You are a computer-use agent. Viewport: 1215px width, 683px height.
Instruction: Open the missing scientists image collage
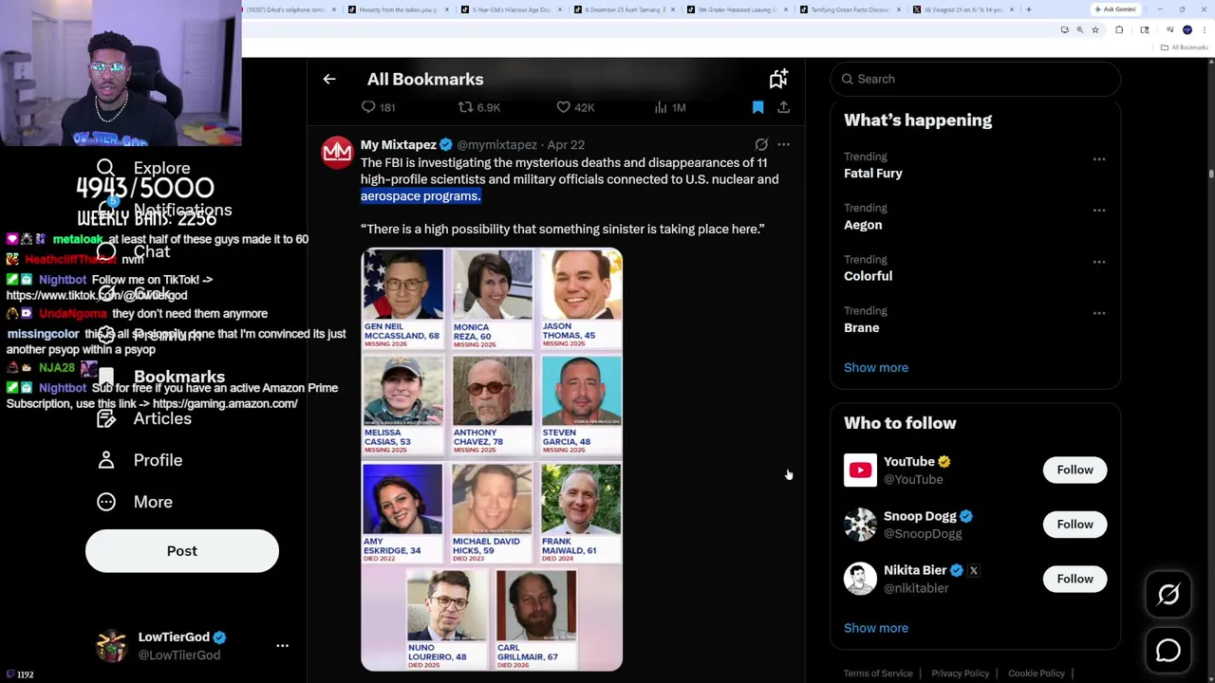coord(492,460)
